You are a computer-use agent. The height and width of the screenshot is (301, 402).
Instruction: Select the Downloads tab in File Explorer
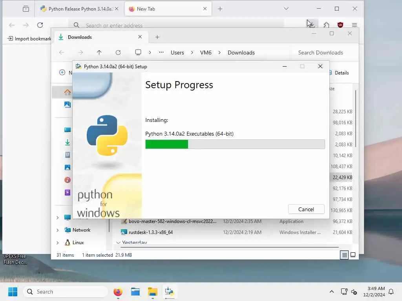(100, 37)
